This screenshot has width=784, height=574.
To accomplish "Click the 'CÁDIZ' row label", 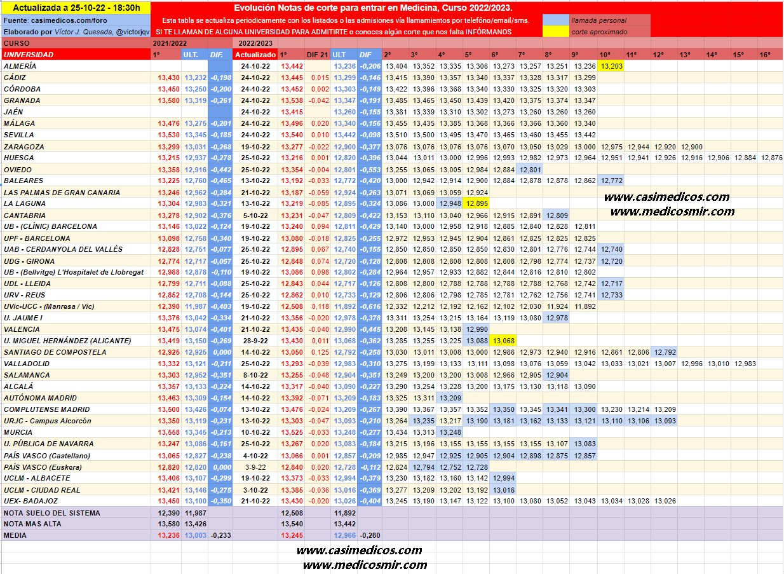I will pyautogui.click(x=76, y=78).
